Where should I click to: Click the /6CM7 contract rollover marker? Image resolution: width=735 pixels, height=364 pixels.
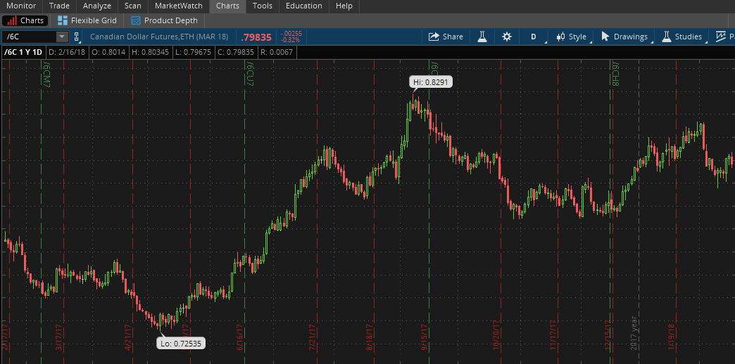tap(46, 74)
